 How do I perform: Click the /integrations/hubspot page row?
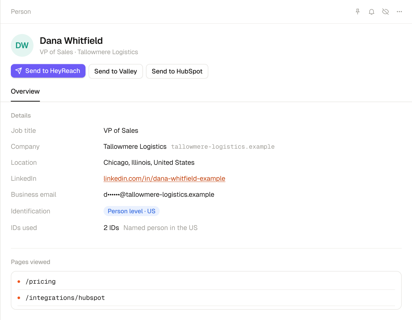(x=206, y=298)
